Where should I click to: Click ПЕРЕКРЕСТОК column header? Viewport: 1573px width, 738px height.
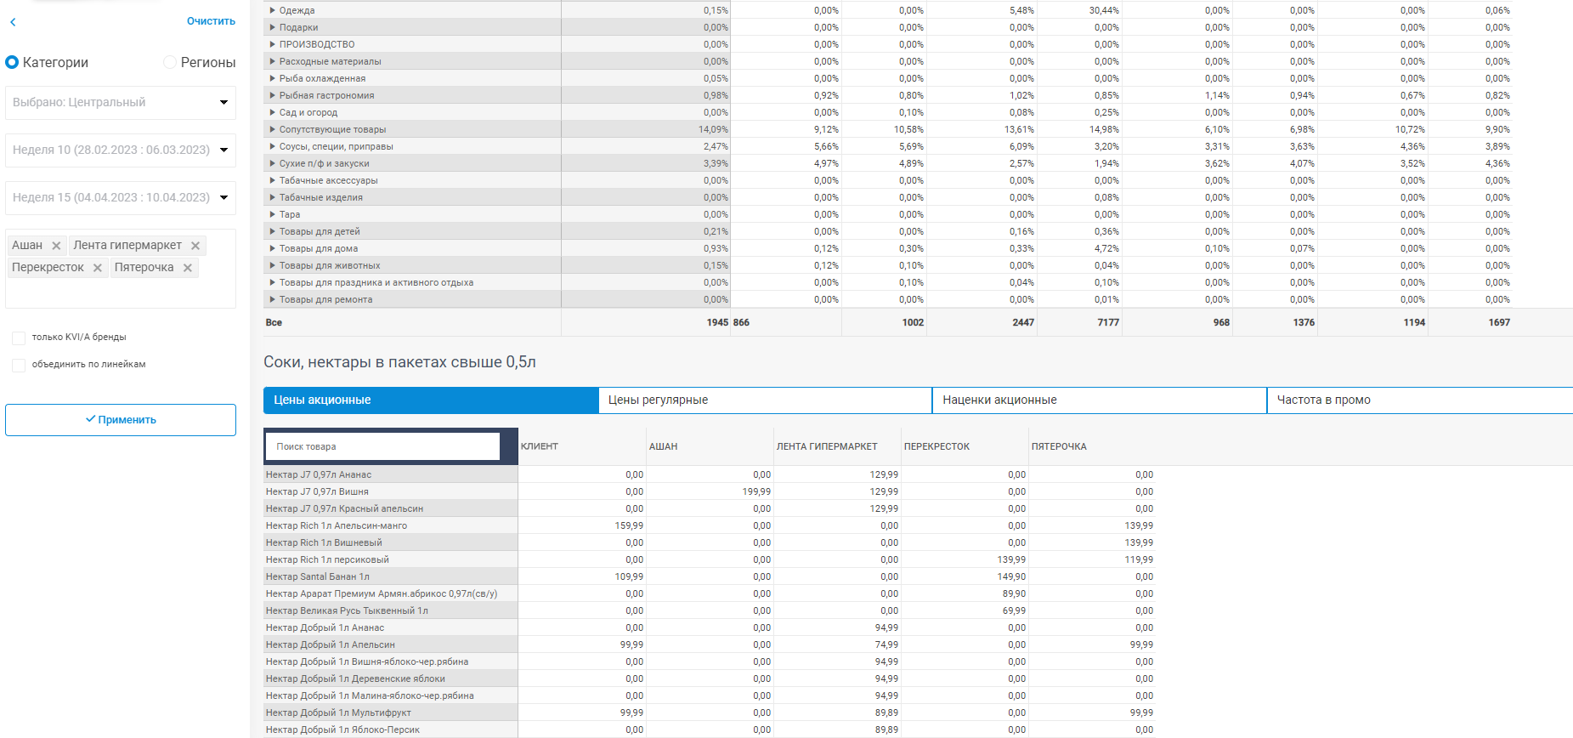[x=936, y=446]
